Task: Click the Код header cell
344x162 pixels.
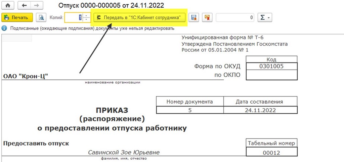Action: 271,59
